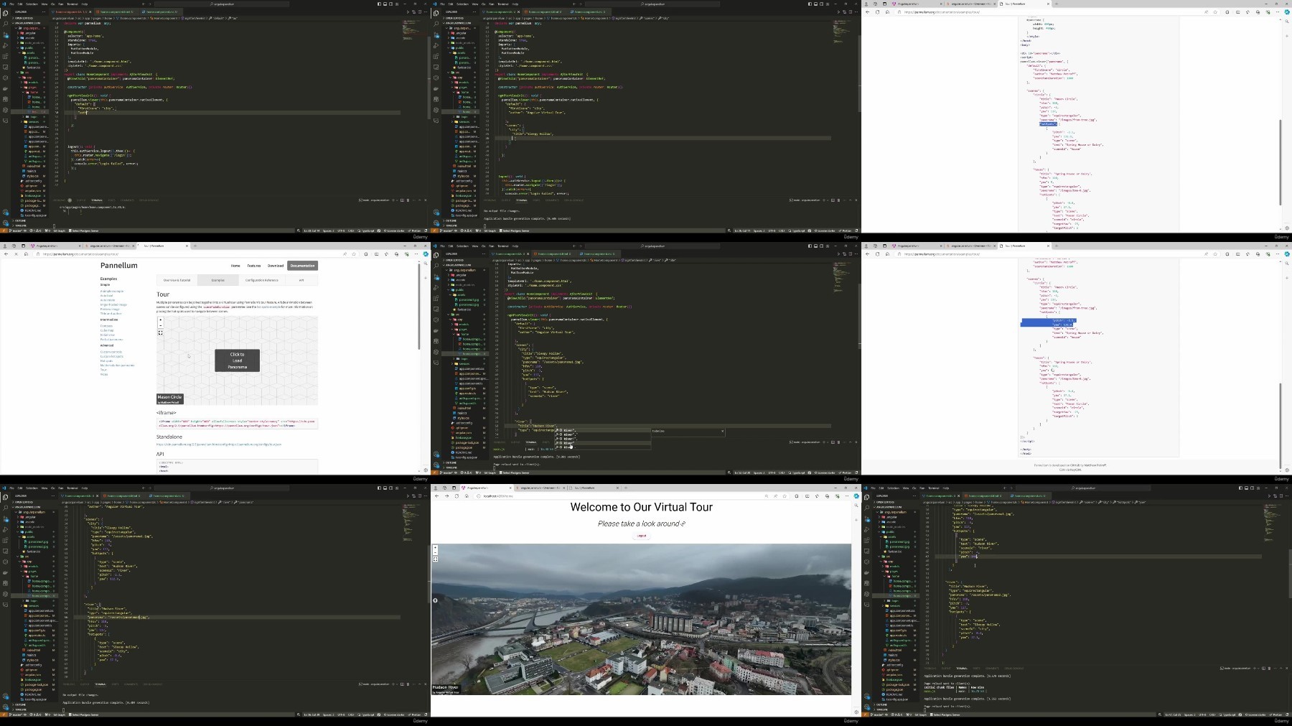Click master branch in top-left VS Code status bar
1292x726 pixels.
pyautogui.click(x=17, y=231)
